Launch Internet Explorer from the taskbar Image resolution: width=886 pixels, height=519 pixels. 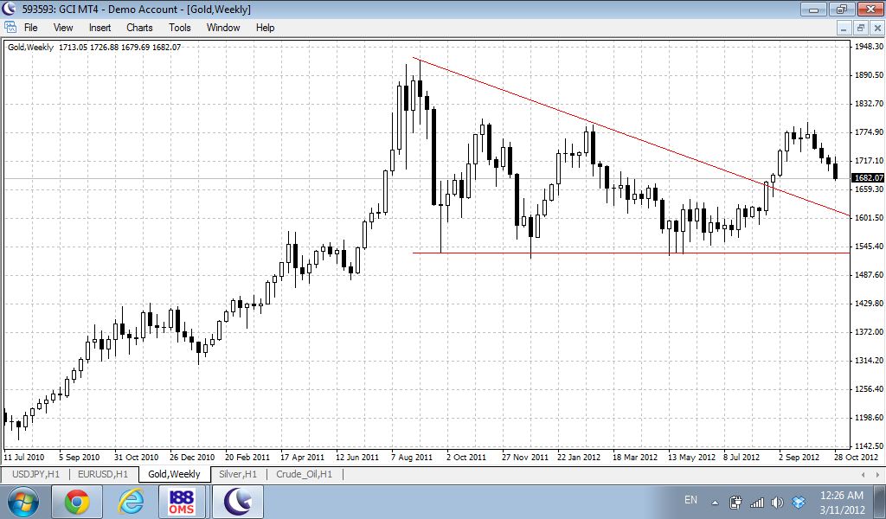pos(131,501)
